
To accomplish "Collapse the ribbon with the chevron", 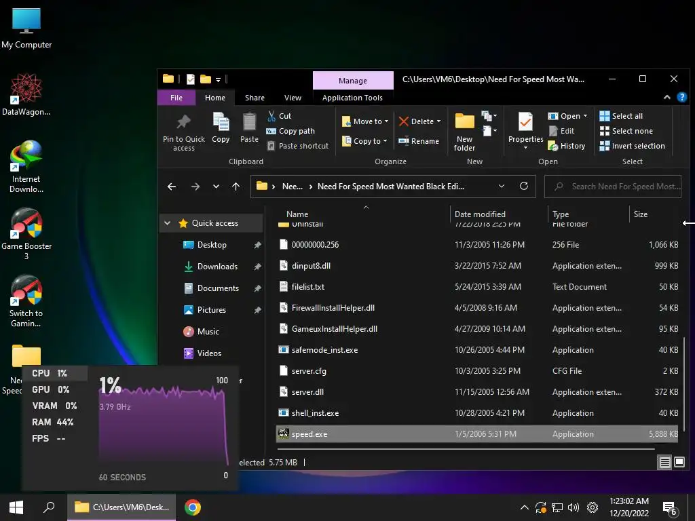I will (x=666, y=98).
